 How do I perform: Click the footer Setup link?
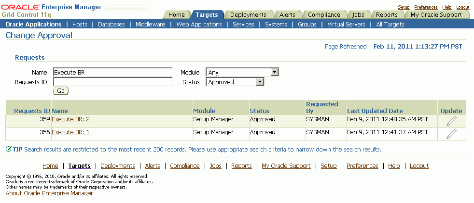tap(329, 166)
